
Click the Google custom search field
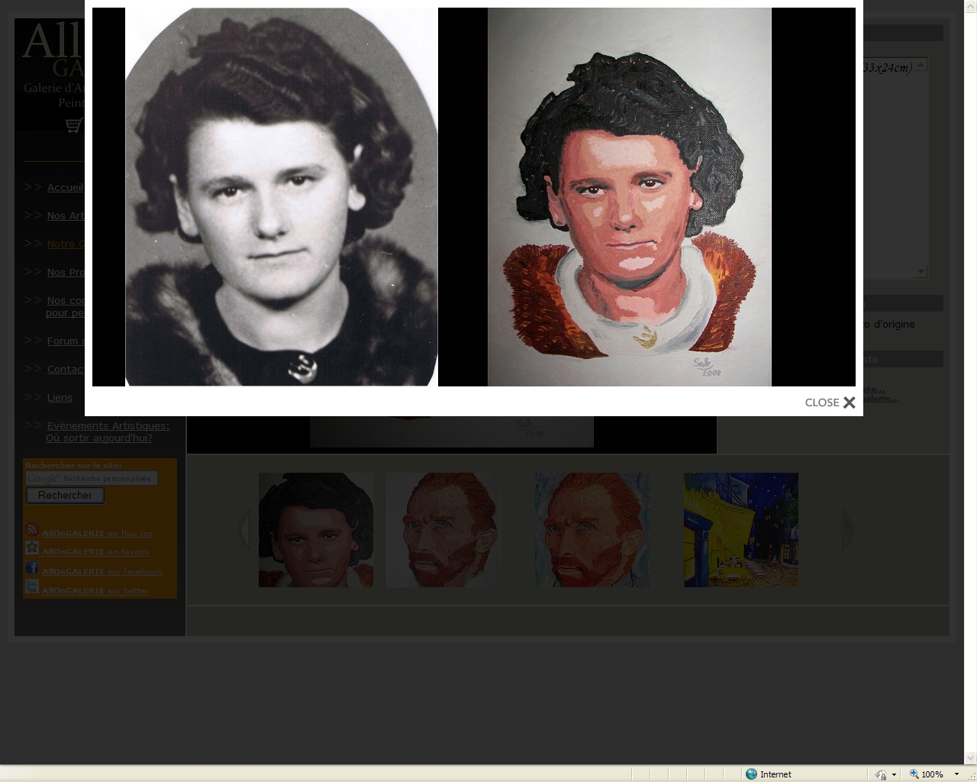pyautogui.click(x=92, y=479)
